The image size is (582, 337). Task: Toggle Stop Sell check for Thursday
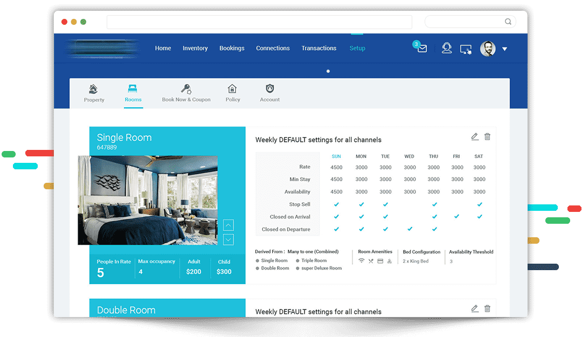[x=434, y=204]
